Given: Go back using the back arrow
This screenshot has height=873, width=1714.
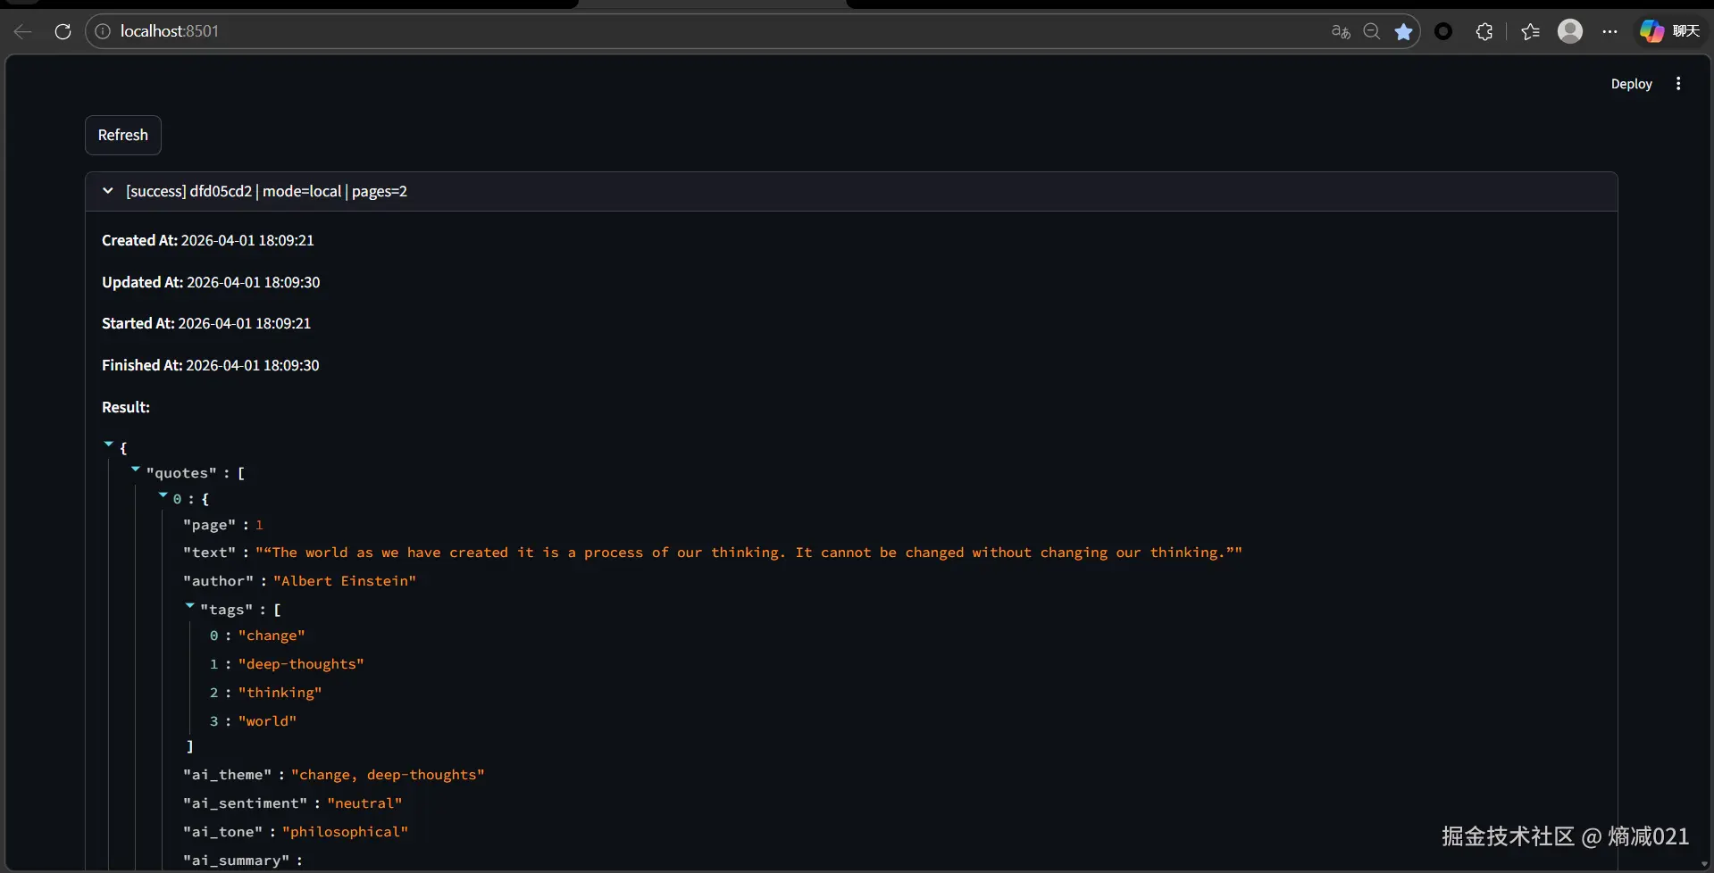Looking at the screenshot, I should 21,30.
